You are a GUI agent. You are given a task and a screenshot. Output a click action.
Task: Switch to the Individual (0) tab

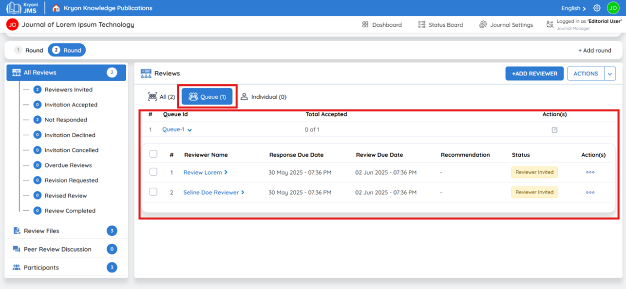tap(263, 97)
